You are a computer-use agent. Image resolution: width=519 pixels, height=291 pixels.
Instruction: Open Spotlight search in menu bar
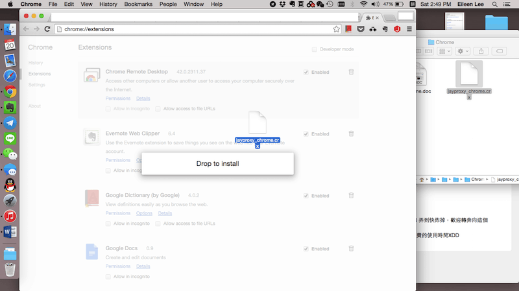(494, 5)
